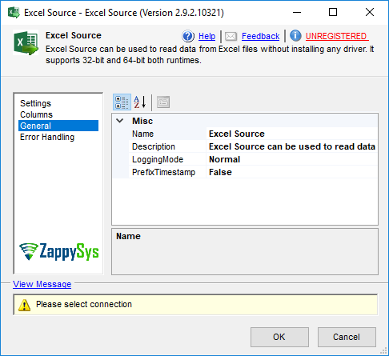Select the LoggingMode value Normal
389x356 pixels.
[x=292, y=159]
